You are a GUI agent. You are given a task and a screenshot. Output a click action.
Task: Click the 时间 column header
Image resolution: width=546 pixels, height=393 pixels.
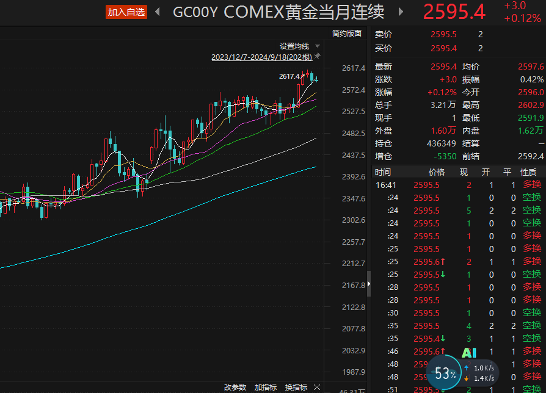(383, 172)
